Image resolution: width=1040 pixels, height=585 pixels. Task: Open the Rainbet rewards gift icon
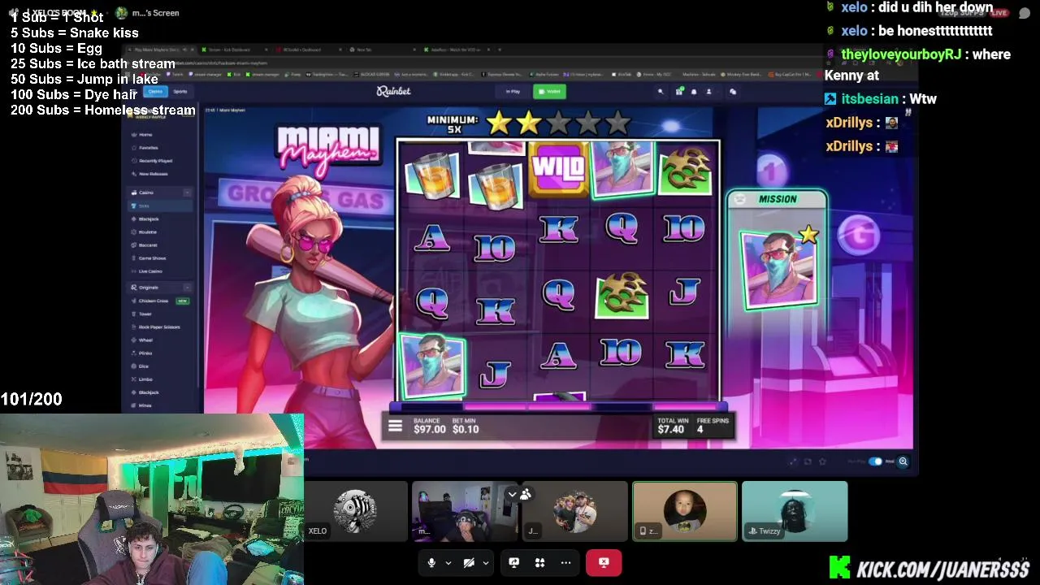click(678, 92)
